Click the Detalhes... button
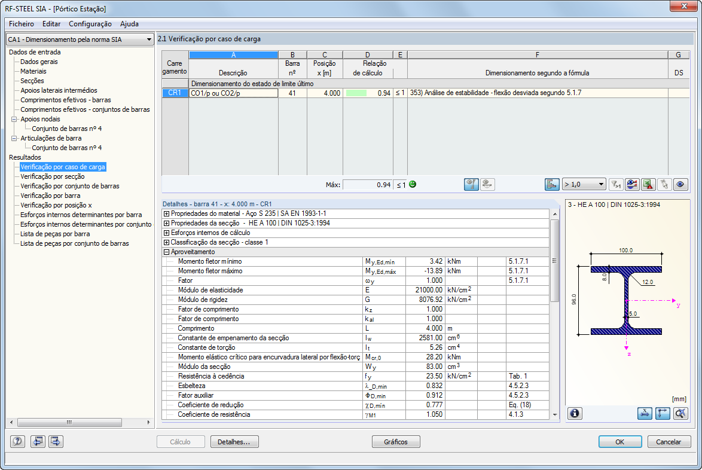702x470 pixels. click(x=234, y=442)
